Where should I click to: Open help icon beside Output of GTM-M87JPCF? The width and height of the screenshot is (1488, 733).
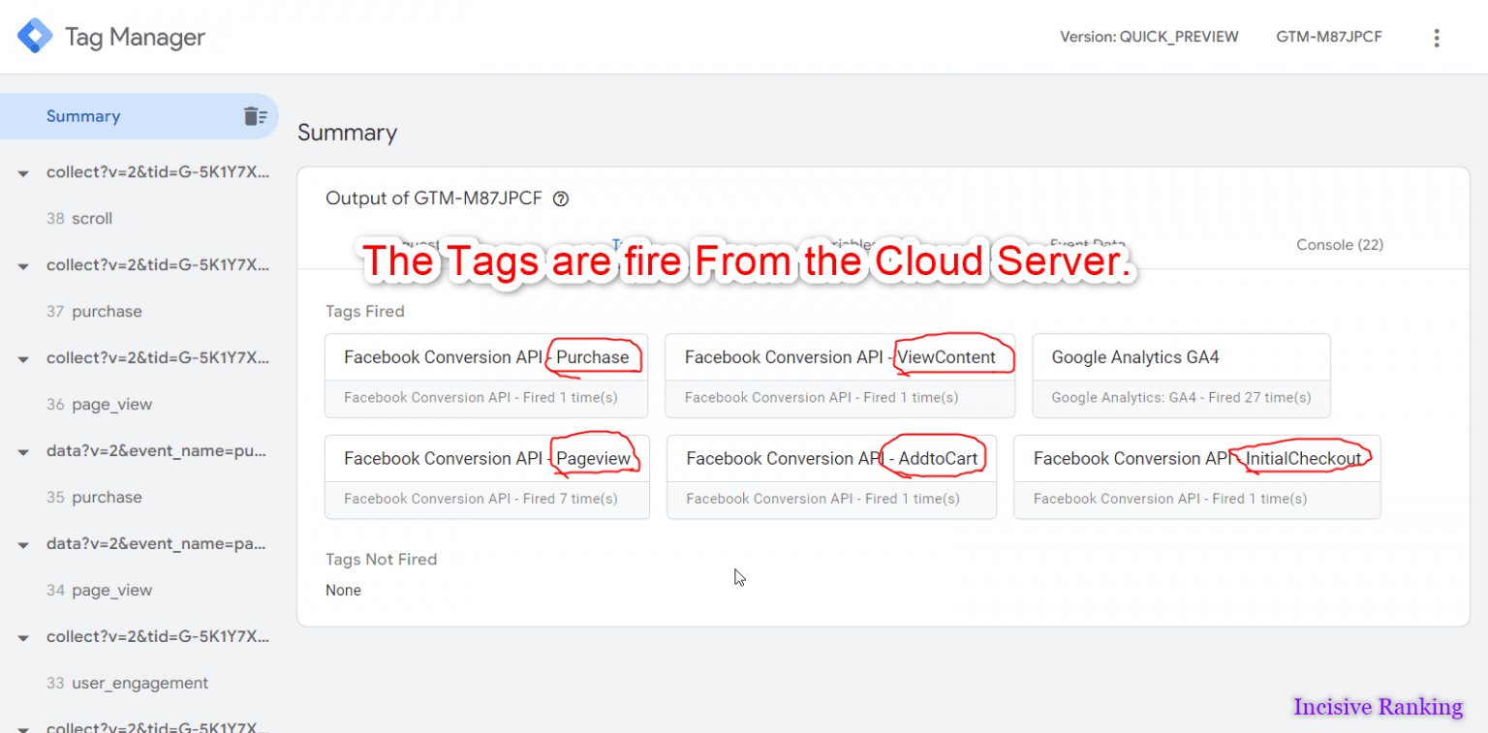pos(560,199)
